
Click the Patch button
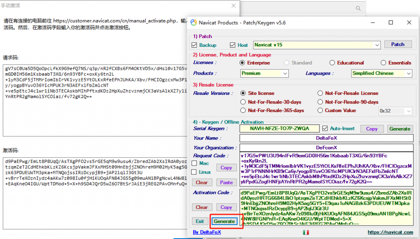397,44
